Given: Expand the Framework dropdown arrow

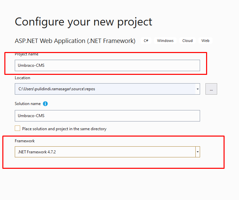Looking at the screenshot, I should [197, 152].
